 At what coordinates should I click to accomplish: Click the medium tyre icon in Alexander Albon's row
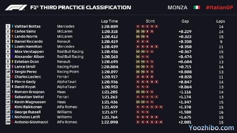tap(138, 57)
